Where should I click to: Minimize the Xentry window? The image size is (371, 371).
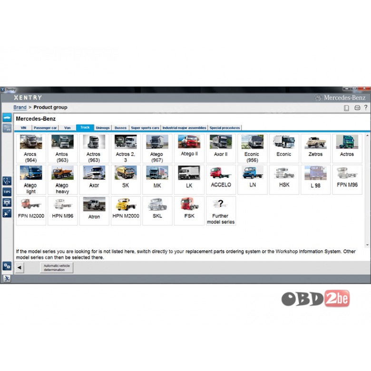click(347, 88)
